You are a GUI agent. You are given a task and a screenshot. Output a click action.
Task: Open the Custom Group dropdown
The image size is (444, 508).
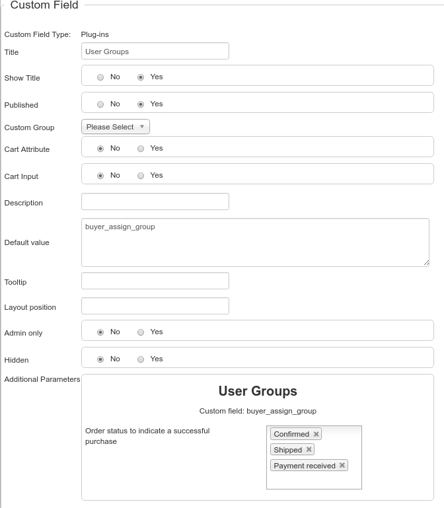point(116,127)
